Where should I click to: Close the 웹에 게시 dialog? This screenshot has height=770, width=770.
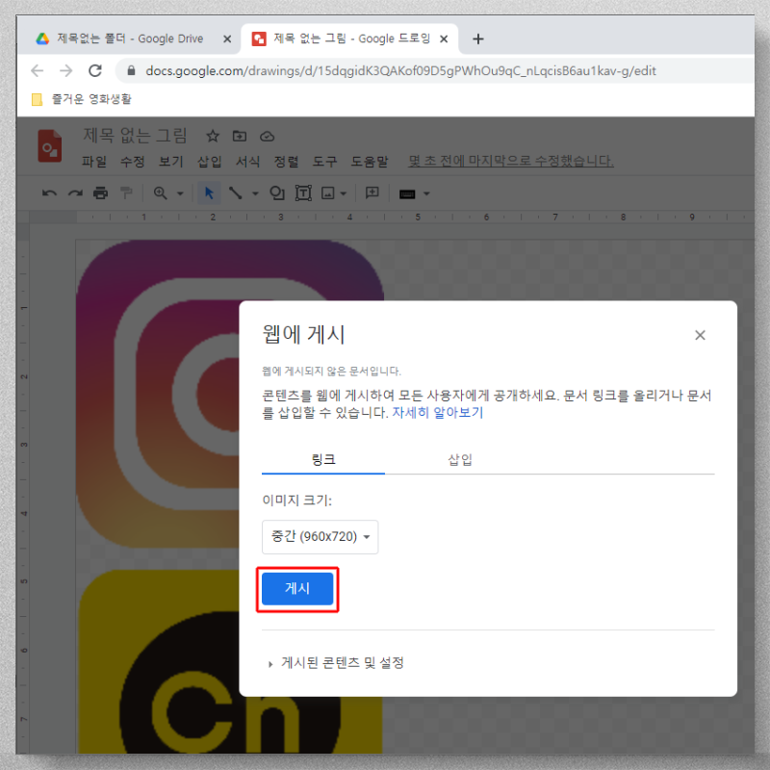point(700,335)
